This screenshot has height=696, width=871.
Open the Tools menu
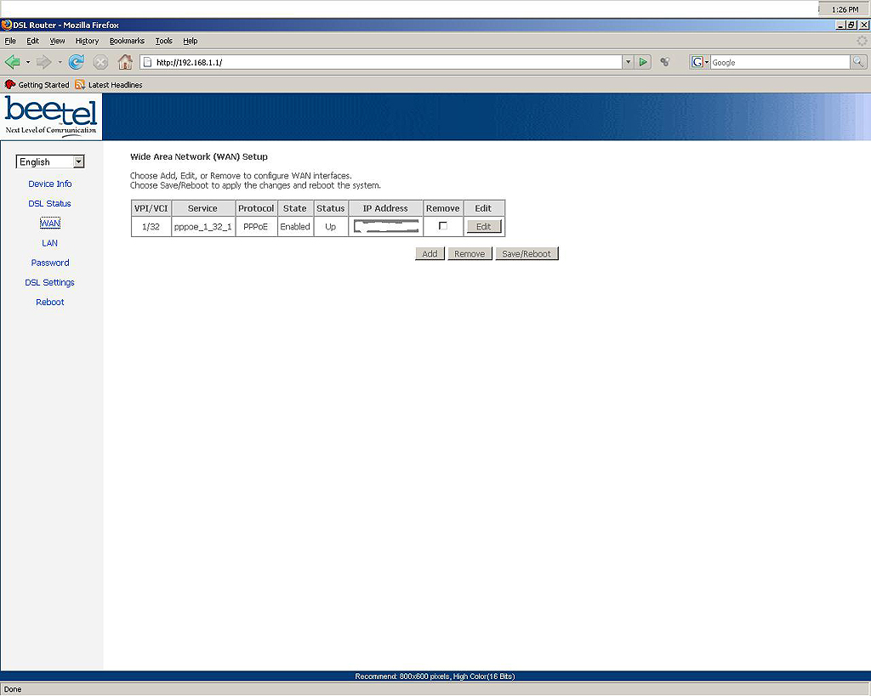point(163,41)
